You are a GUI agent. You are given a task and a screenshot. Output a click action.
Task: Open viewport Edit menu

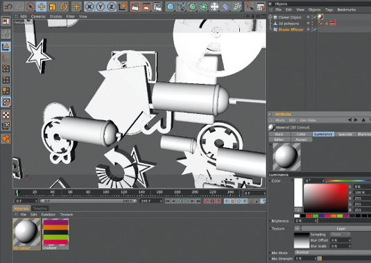pos(24,17)
